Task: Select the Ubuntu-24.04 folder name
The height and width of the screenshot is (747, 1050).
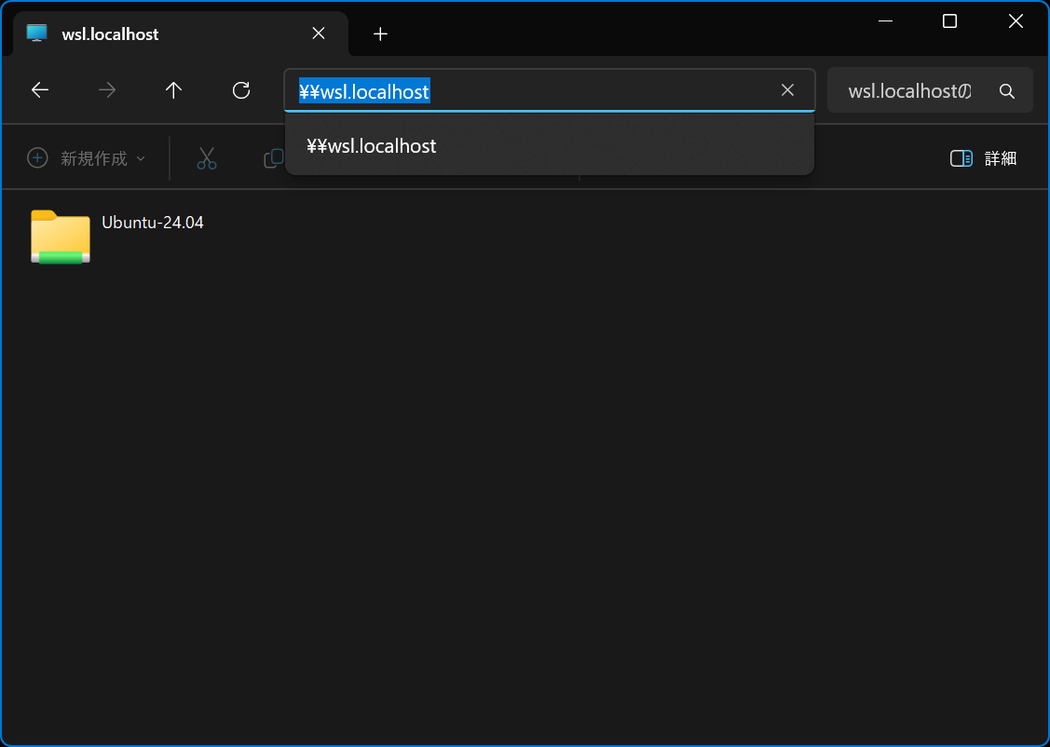Action: pos(153,223)
